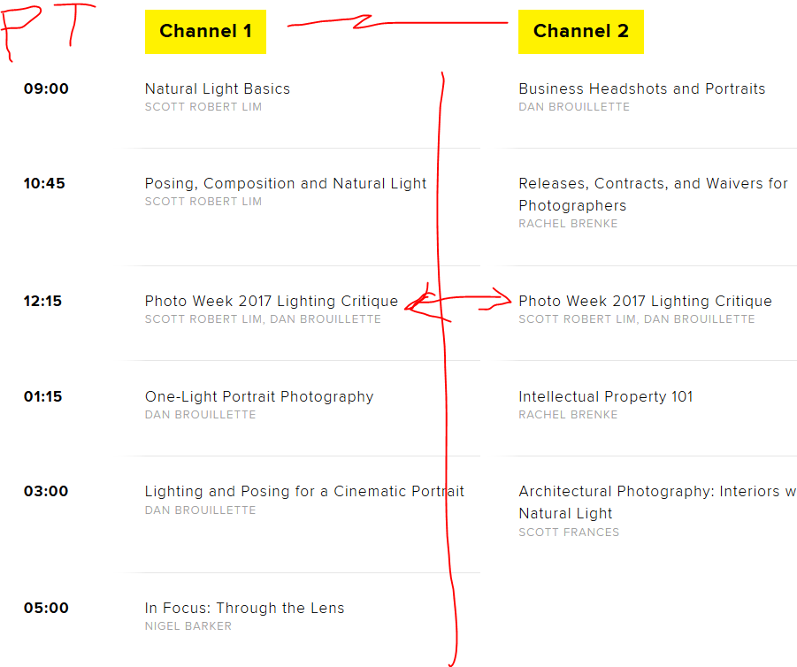Open Lighting and Posing for a Cinematic Portrait
797x667 pixels.
click(x=304, y=492)
